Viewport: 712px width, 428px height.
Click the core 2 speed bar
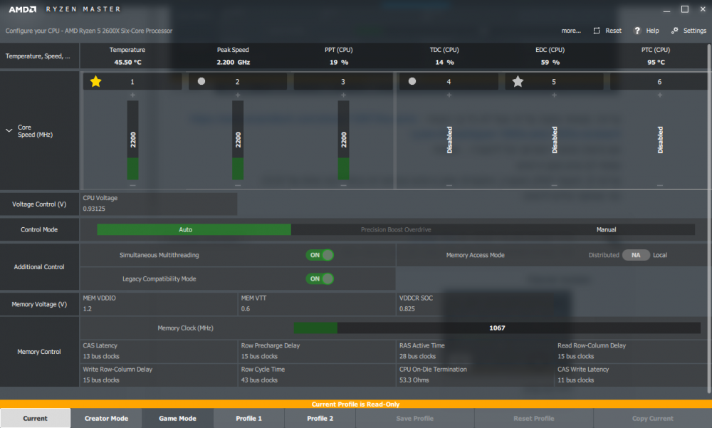[x=238, y=140]
